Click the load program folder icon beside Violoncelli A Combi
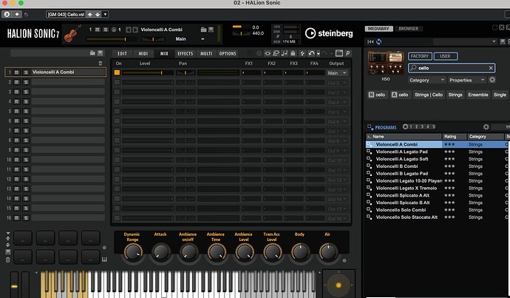Viewport: 510px width, 298px height. coord(203,30)
